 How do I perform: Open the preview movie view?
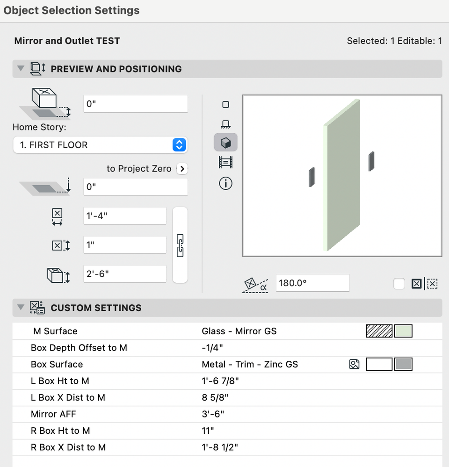(x=225, y=162)
